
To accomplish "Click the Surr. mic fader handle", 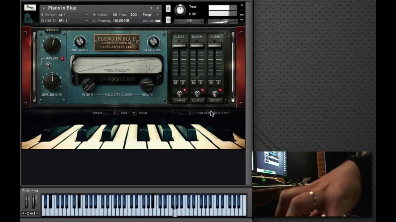I will [x=215, y=46].
